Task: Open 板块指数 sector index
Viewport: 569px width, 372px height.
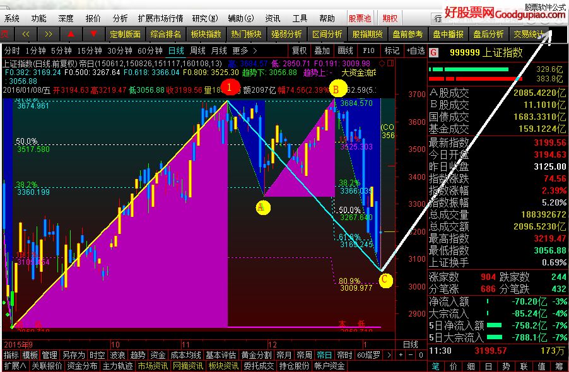Action: pos(206,34)
